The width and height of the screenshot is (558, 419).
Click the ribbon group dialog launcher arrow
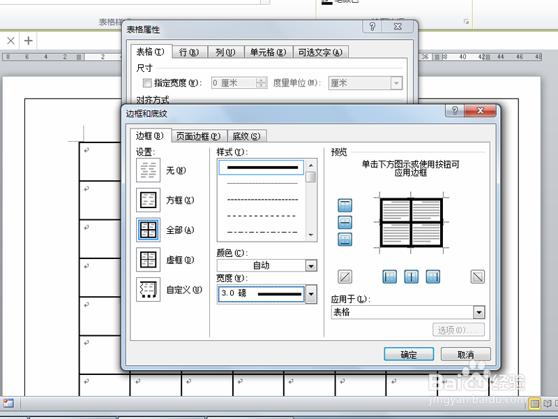click(466, 22)
